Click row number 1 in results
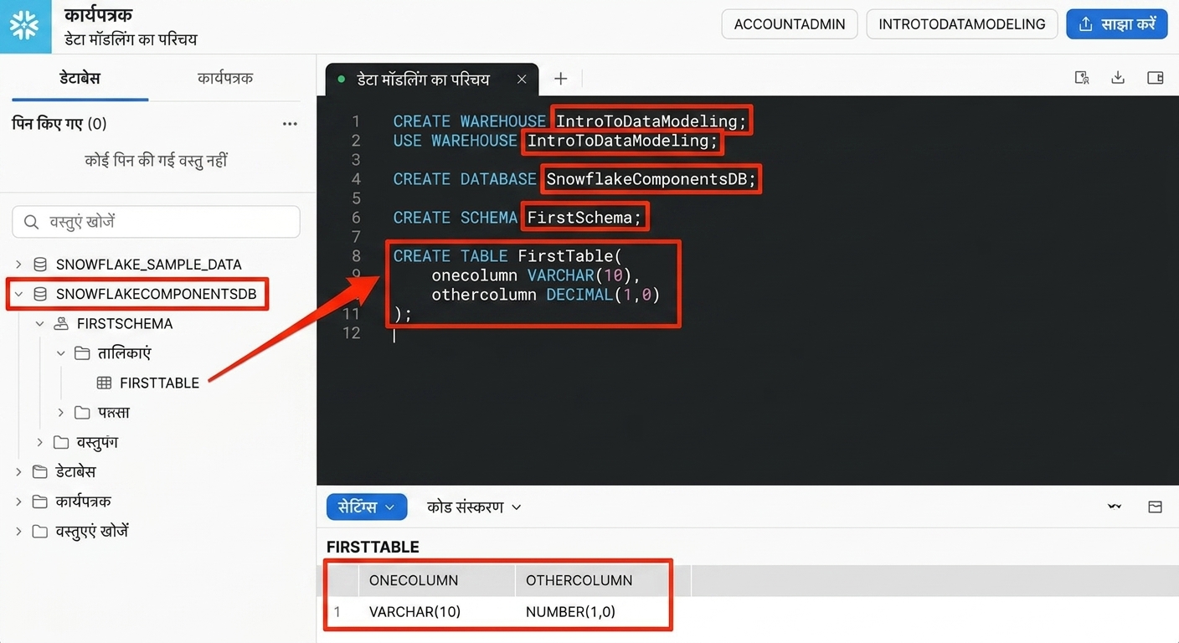The width and height of the screenshot is (1179, 643). point(337,612)
